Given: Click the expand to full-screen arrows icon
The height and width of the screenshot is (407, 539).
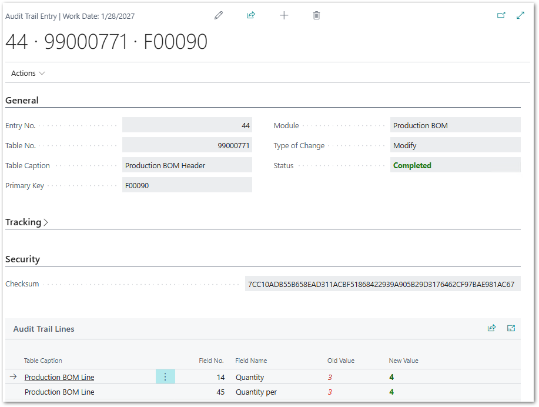Looking at the screenshot, I should click(x=520, y=16).
